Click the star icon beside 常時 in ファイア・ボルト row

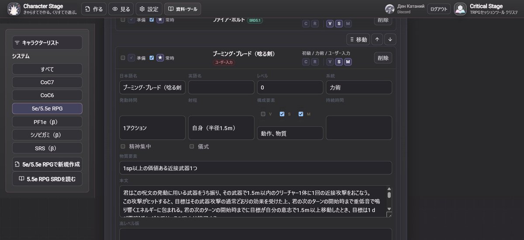coord(160,20)
